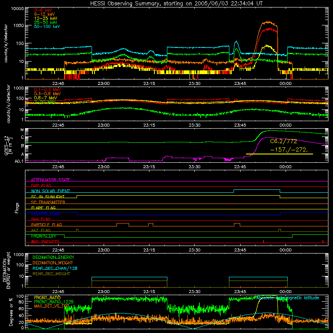Click the green 7-20 MeV legend label
The image size is (333, 333).
click(45, 102)
